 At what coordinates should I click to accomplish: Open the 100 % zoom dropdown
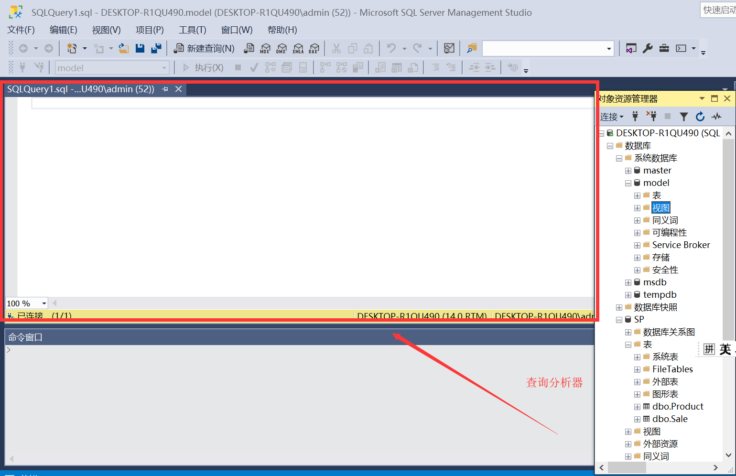(x=44, y=303)
